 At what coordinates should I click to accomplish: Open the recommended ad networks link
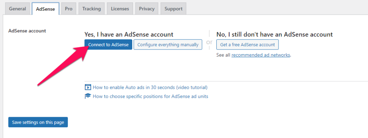click(x=261, y=55)
